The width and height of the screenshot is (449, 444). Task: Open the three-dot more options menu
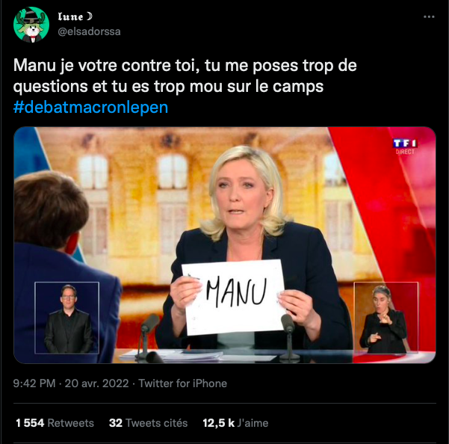click(x=429, y=17)
